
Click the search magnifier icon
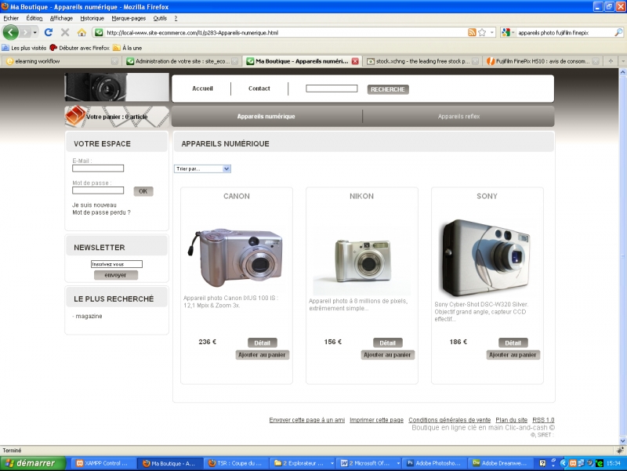618,32
